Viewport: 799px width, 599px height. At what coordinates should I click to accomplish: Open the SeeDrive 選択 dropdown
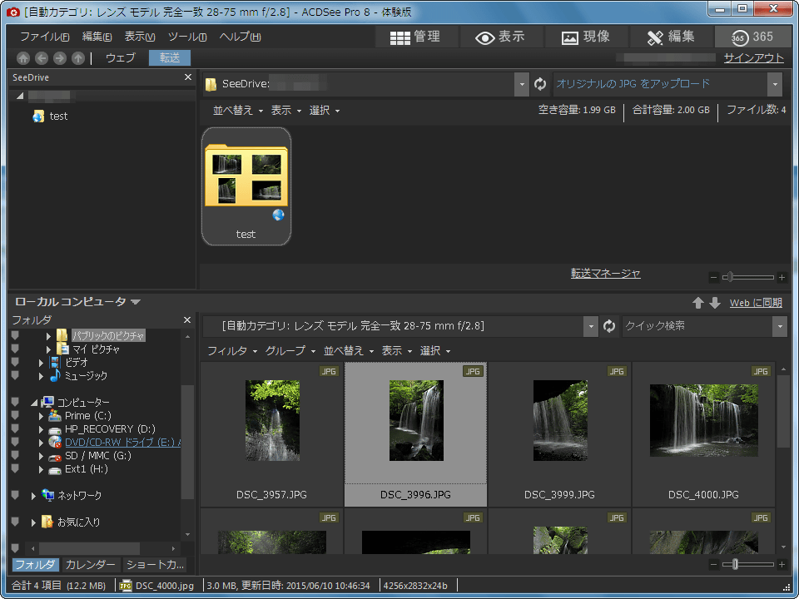[x=324, y=111]
